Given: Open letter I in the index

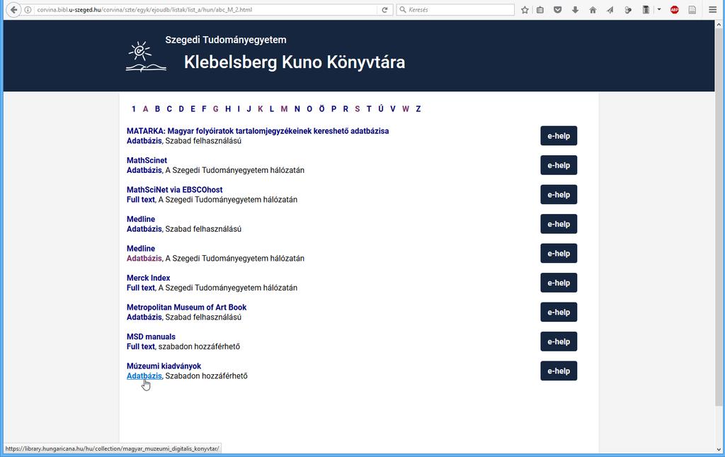Looking at the screenshot, I should click(x=239, y=109).
